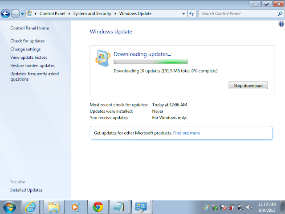Click the Windows Update shield icon
Image resolution: width=285 pixels, height=214 pixels.
103,58
